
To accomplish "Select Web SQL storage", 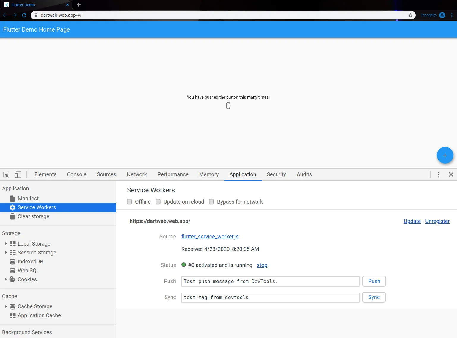I will [x=28, y=270].
